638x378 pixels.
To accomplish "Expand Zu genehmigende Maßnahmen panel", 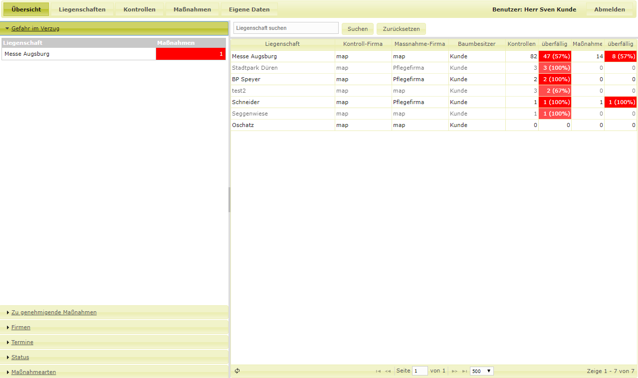I will point(54,312).
